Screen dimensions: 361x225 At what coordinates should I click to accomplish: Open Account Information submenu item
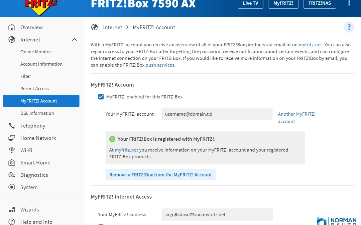point(41,64)
